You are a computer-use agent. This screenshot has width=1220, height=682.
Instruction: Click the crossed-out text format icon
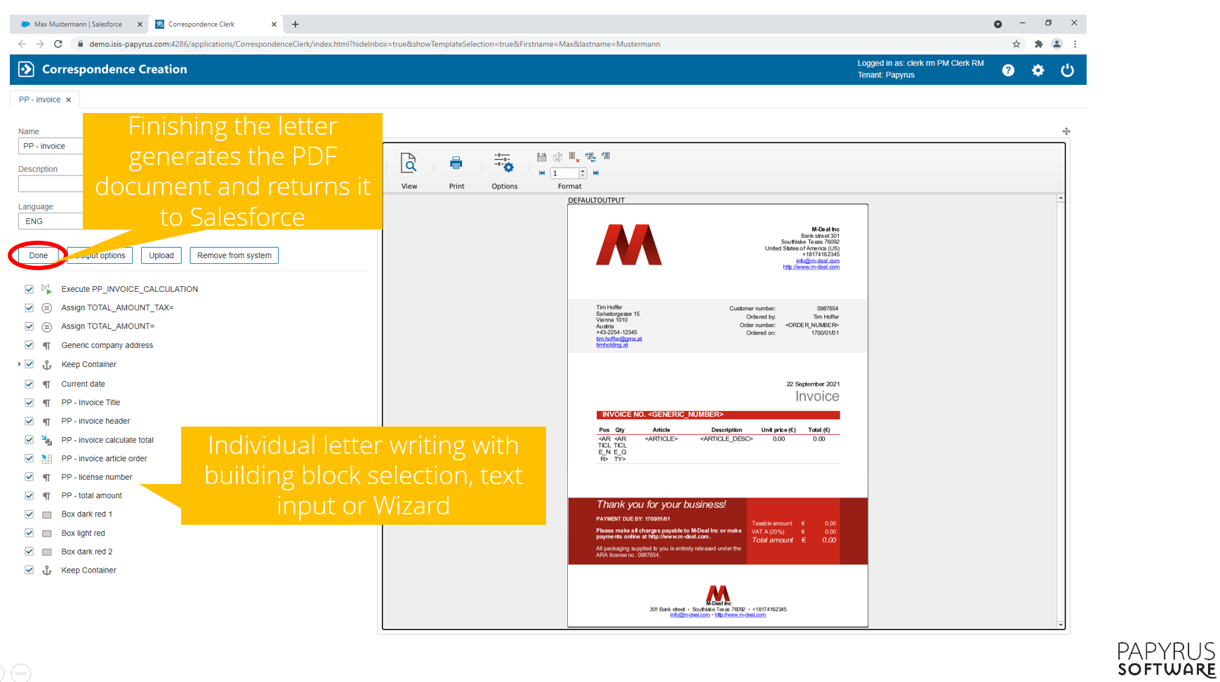coord(557,157)
